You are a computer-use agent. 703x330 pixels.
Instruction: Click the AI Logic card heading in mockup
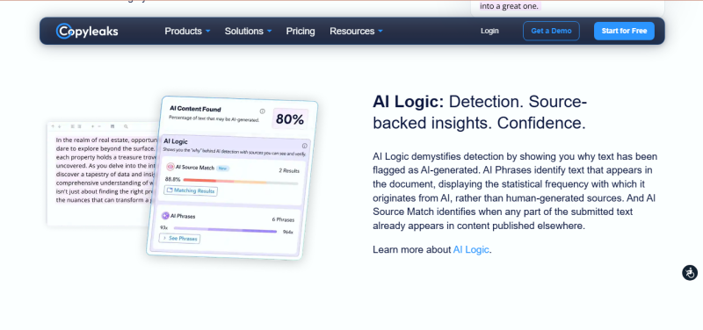[176, 141]
